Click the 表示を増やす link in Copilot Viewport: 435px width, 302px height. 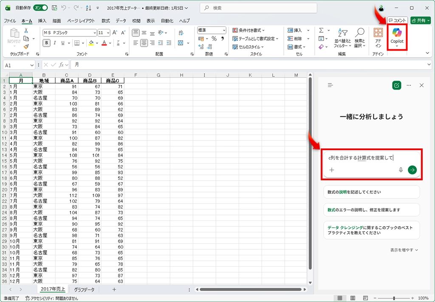coord(404,250)
